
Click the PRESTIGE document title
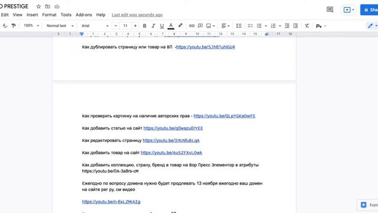pos(14,7)
